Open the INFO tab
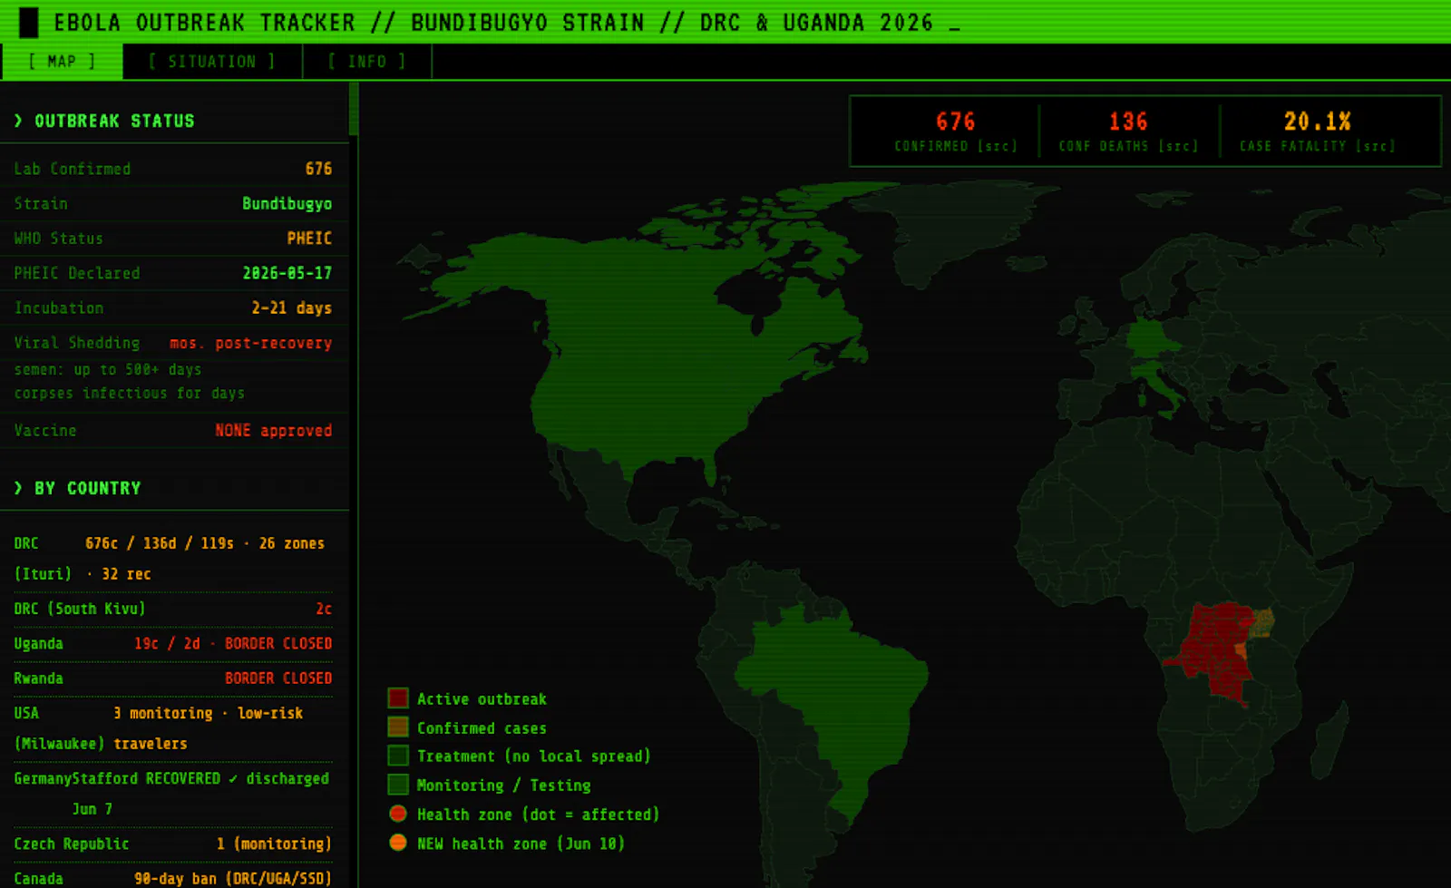1451x888 pixels. click(366, 62)
